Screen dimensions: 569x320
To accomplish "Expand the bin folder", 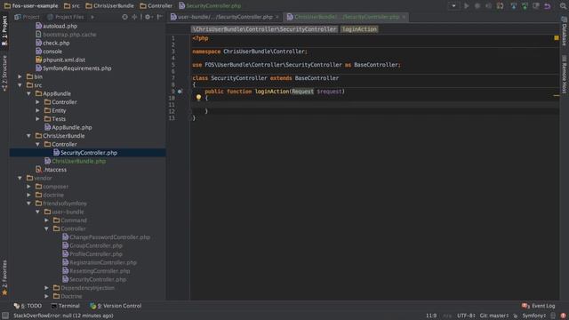I will point(20,76).
